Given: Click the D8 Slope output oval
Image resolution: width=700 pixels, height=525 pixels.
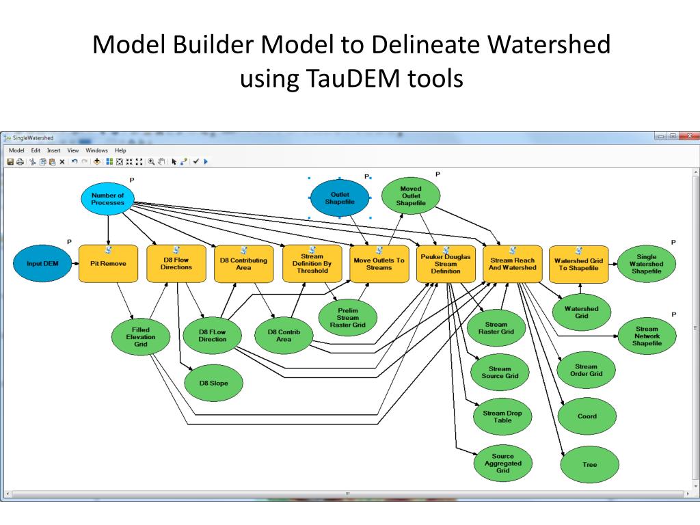Looking at the screenshot, I should (x=214, y=383).
